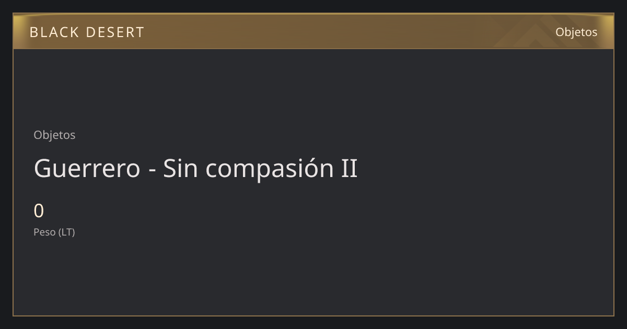
Task: Click blank card area below Peso (LT)
Action: (x=313, y=277)
